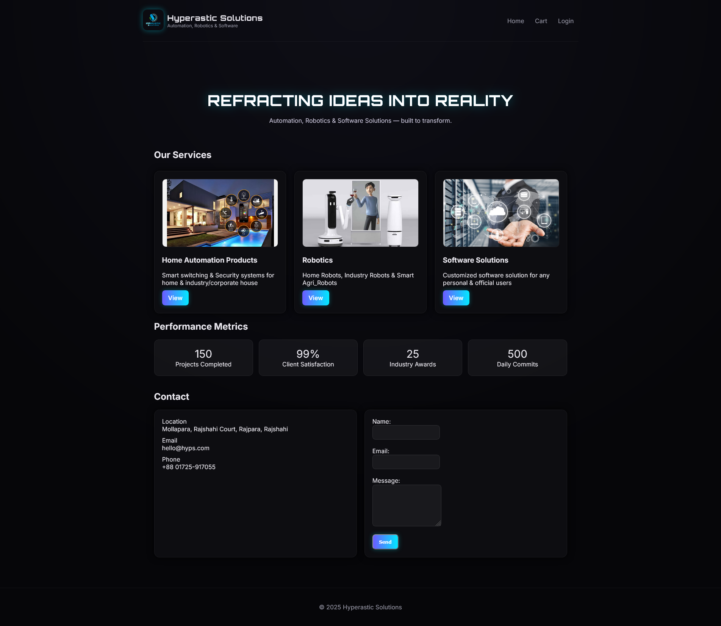
Task: Click the hello@hyps.com email address
Action: pyautogui.click(x=186, y=448)
